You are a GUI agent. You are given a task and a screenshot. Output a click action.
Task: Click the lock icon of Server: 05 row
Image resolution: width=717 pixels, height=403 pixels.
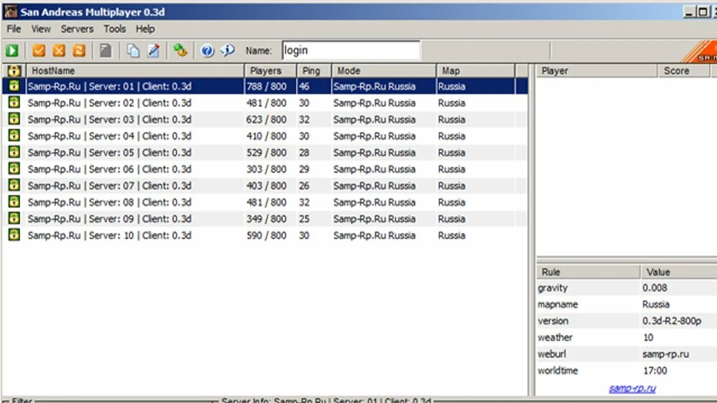click(14, 152)
